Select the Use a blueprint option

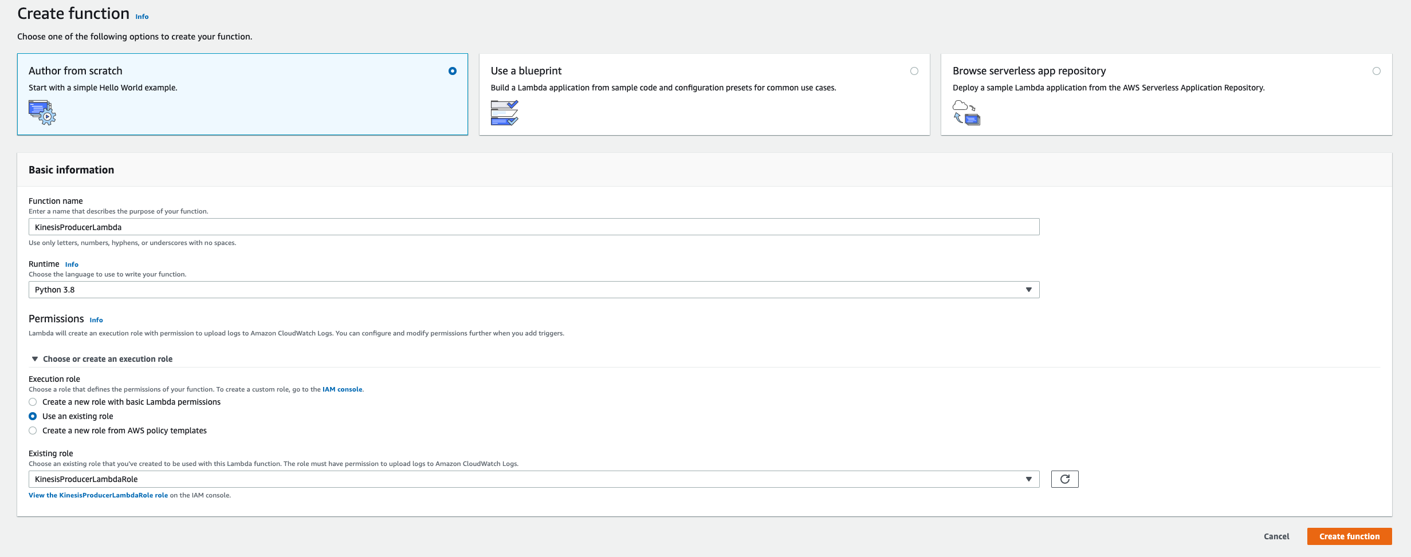point(914,70)
